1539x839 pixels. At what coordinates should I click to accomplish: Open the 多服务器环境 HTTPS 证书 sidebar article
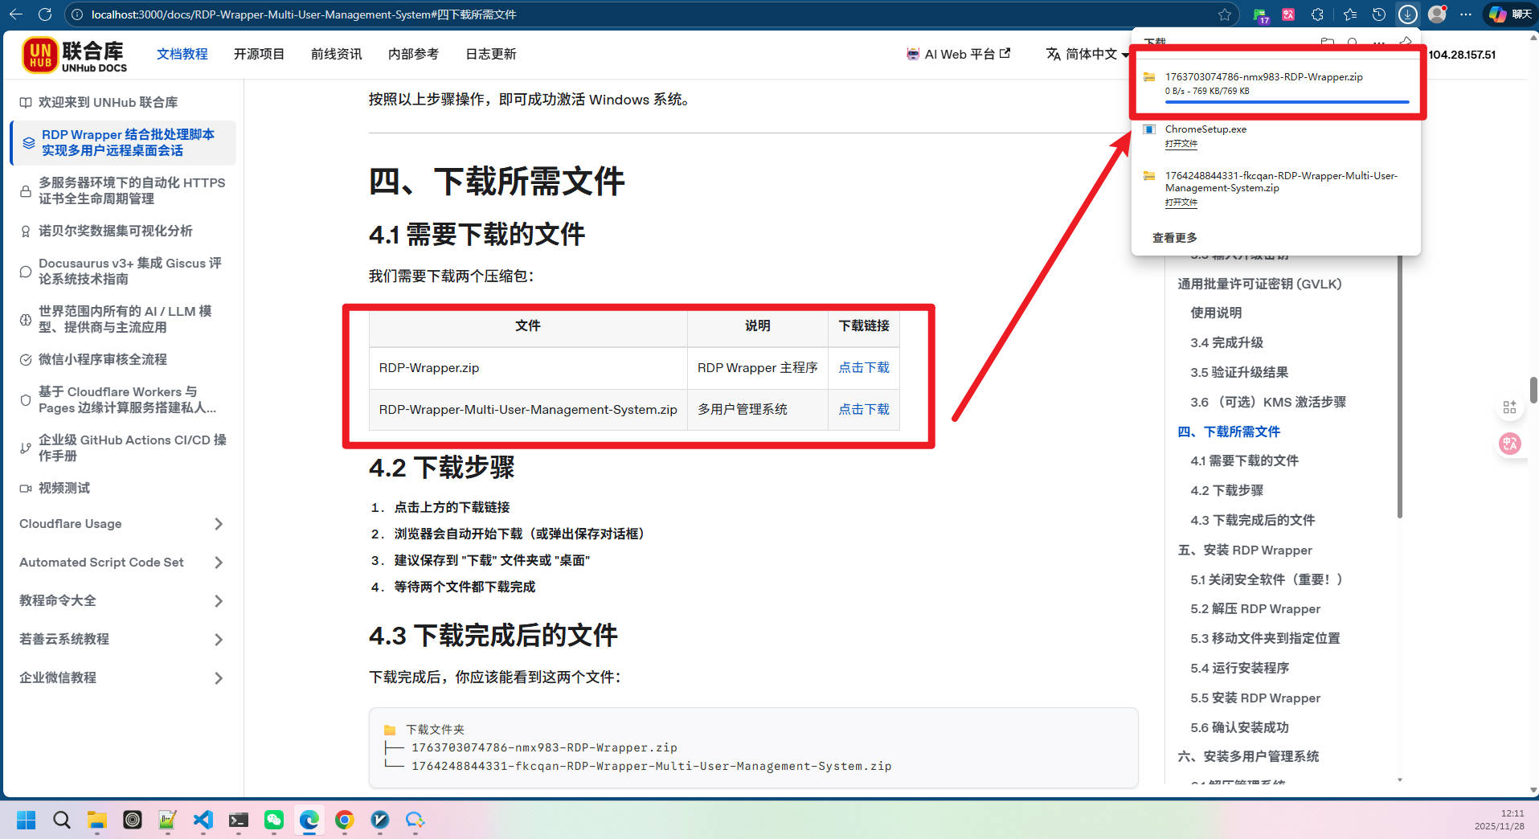pos(122,190)
